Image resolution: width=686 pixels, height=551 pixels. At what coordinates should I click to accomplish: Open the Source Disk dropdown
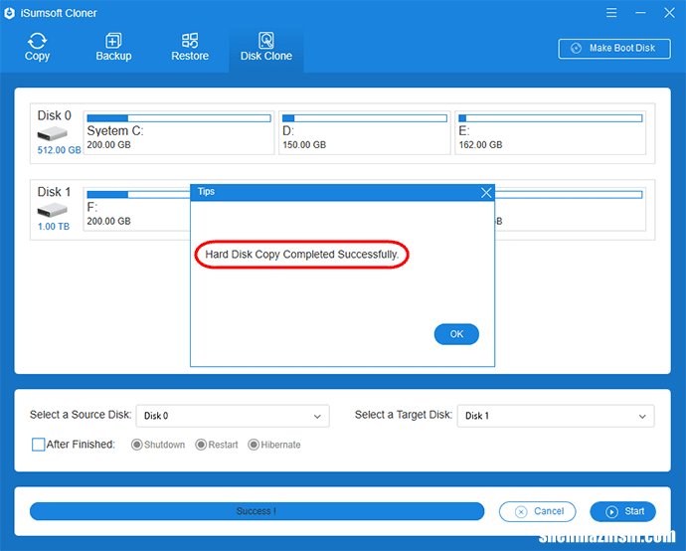tap(233, 416)
